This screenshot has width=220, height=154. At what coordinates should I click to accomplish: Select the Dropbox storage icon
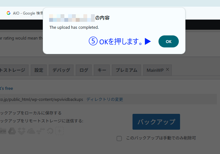point(22,131)
